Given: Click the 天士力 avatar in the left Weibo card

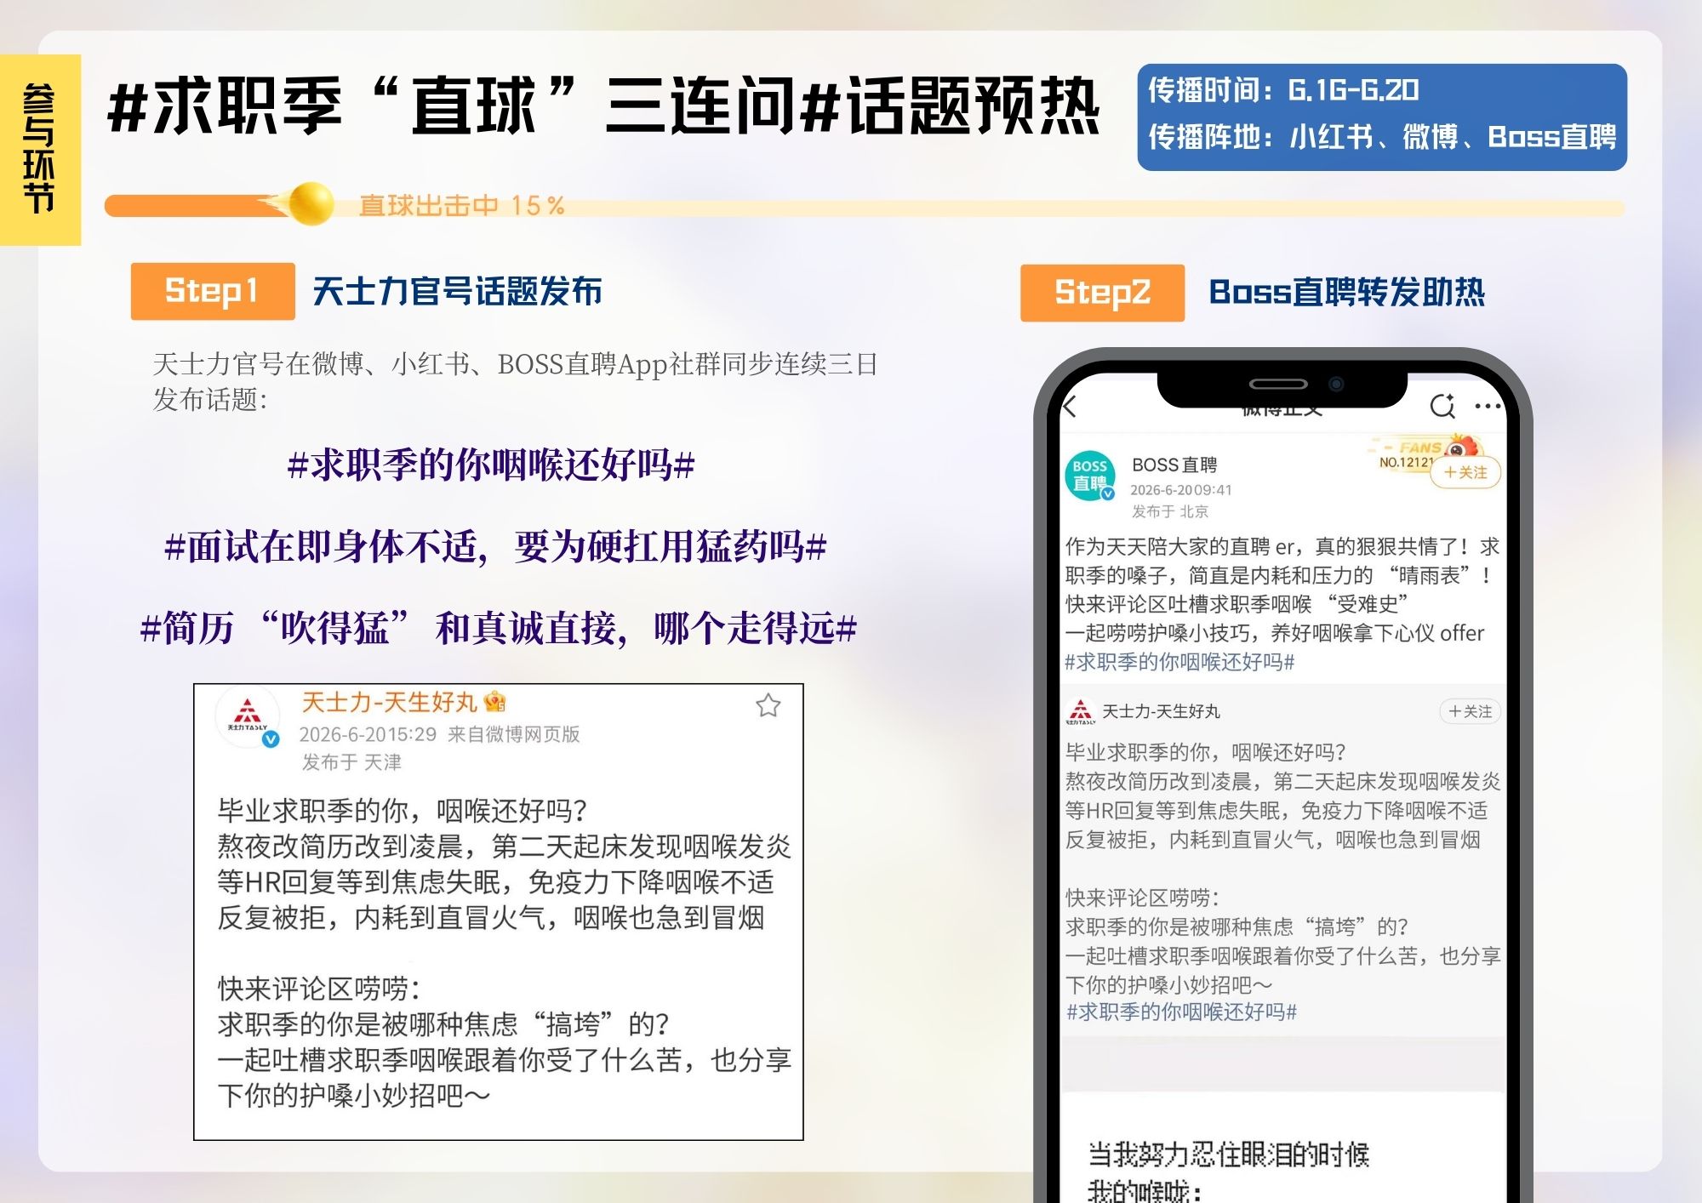Looking at the screenshot, I should click(x=248, y=716).
